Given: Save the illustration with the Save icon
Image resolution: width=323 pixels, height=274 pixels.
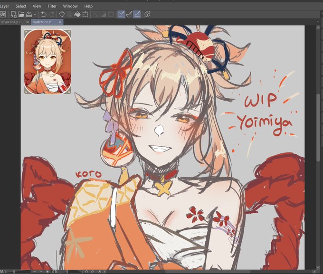Looking at the screenshot, I should 28,14.
